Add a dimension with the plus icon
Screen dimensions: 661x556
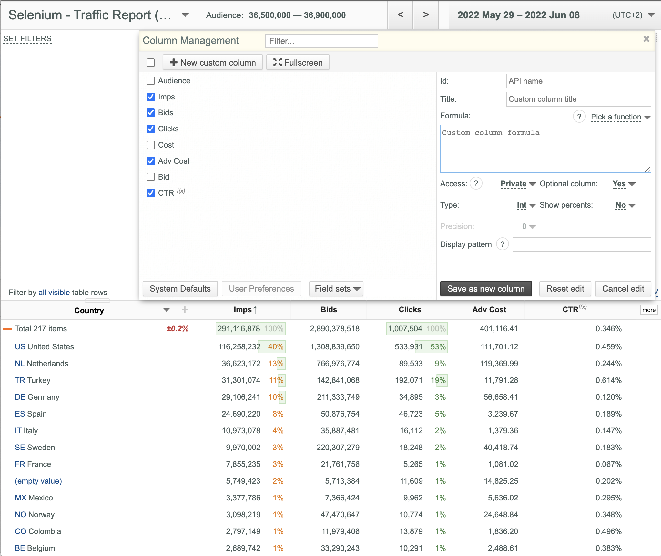(185, 310)
